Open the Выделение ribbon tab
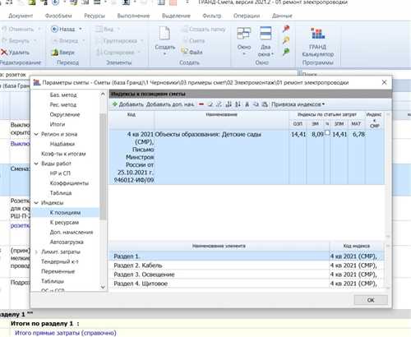Screen dimensions: 411x337 point(176,16)
